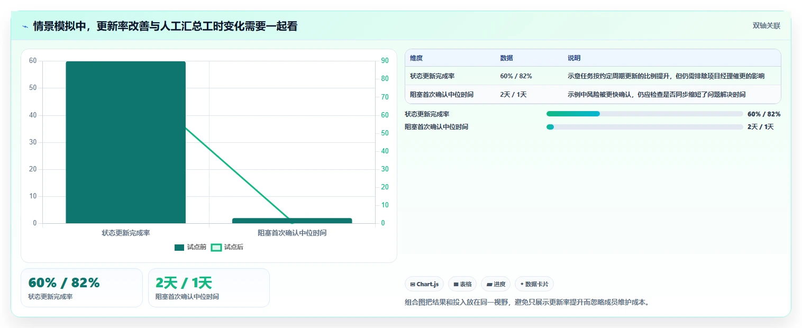Image resolution: width=802 pixels, height=328 pixels.
Task: Toggle the 试点前 legend item
Action: [190, 247]
